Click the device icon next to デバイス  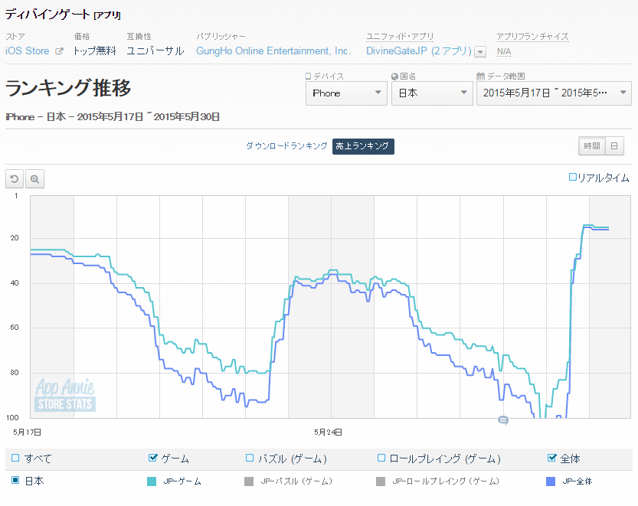coord(308,76)
